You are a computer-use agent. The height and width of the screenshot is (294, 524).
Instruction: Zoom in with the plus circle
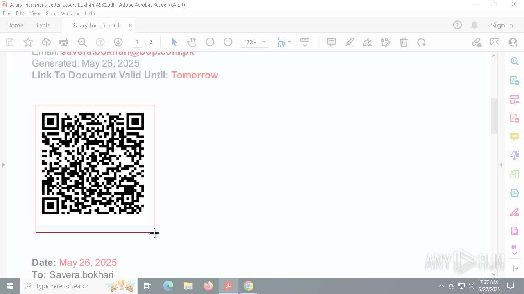pyautogui.click(x=228, y=42)
